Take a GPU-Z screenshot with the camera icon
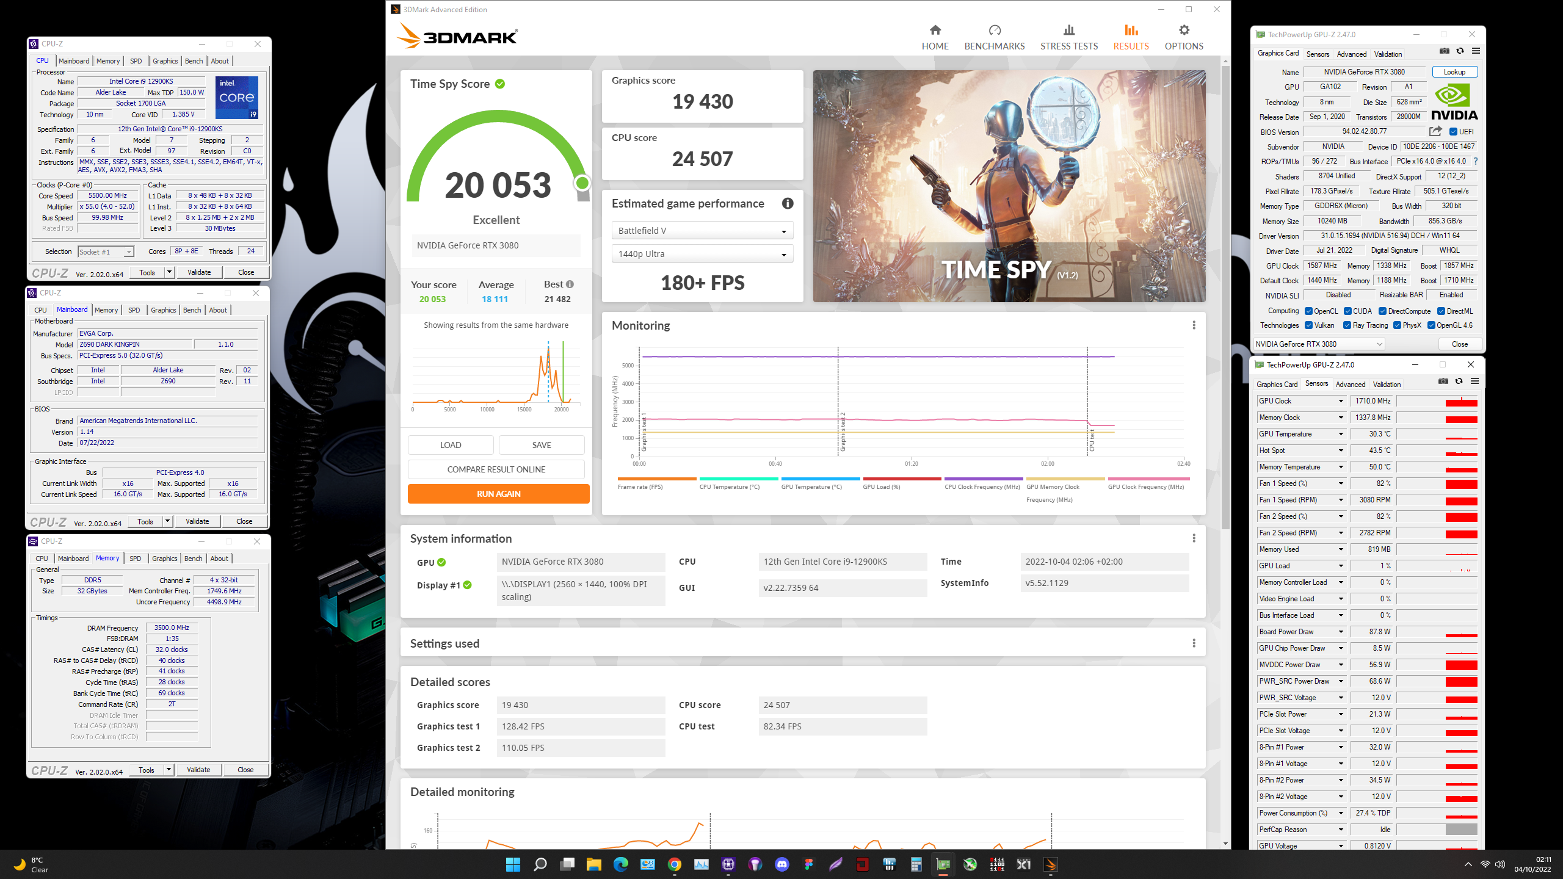 click(1444, 51)
